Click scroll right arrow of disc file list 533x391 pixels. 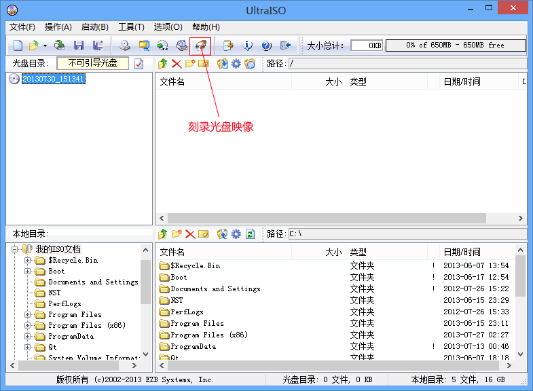click(520, 219)
